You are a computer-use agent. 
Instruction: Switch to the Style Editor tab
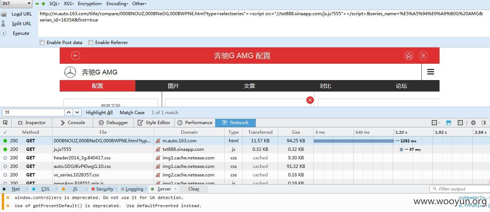[x=154, y=123]
